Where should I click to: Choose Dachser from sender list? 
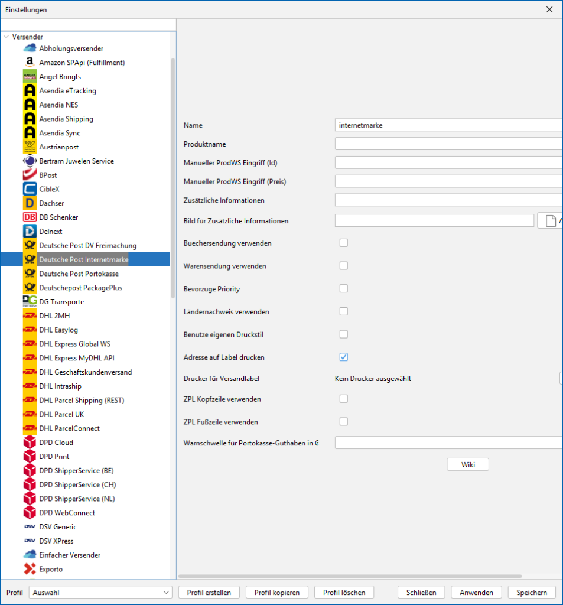tap(51, 203)
